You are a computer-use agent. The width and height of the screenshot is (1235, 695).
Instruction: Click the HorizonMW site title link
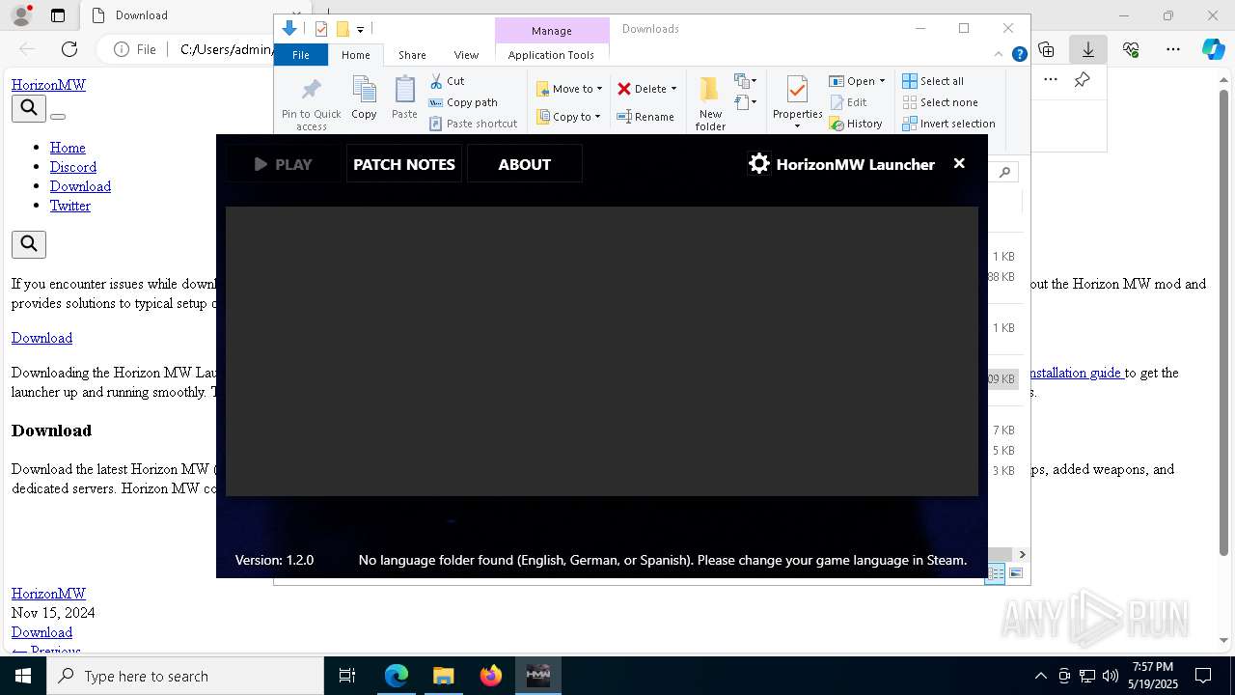pyautogui.click(x=48, y=85)
